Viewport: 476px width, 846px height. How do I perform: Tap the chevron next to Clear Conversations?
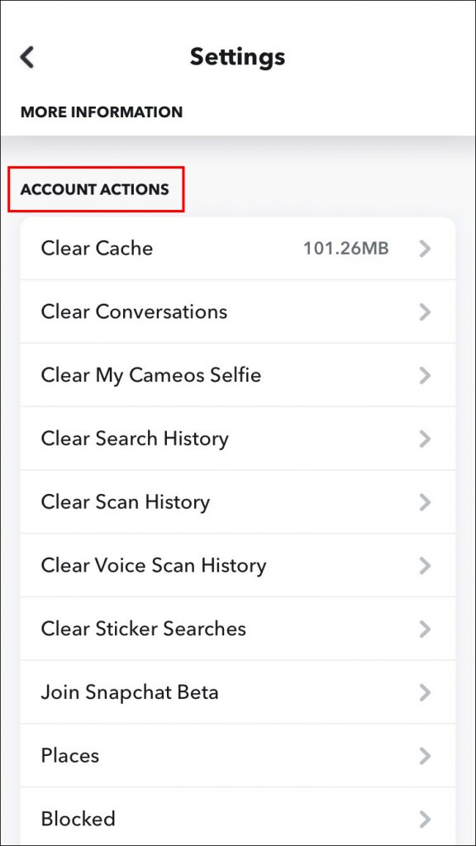click(426, 311)
